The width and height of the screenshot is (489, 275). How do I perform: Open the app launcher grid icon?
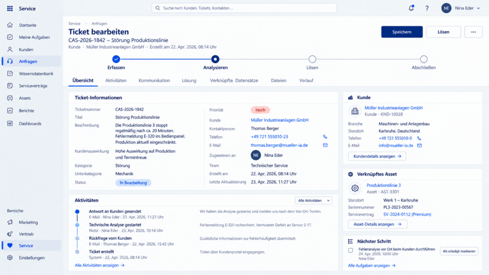coord(10,9)
